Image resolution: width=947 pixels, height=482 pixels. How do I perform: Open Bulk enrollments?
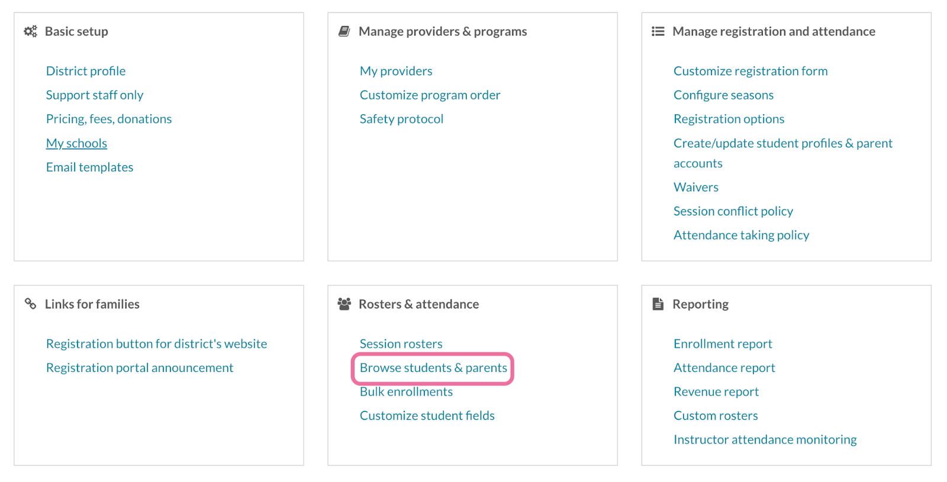point(406,391)
